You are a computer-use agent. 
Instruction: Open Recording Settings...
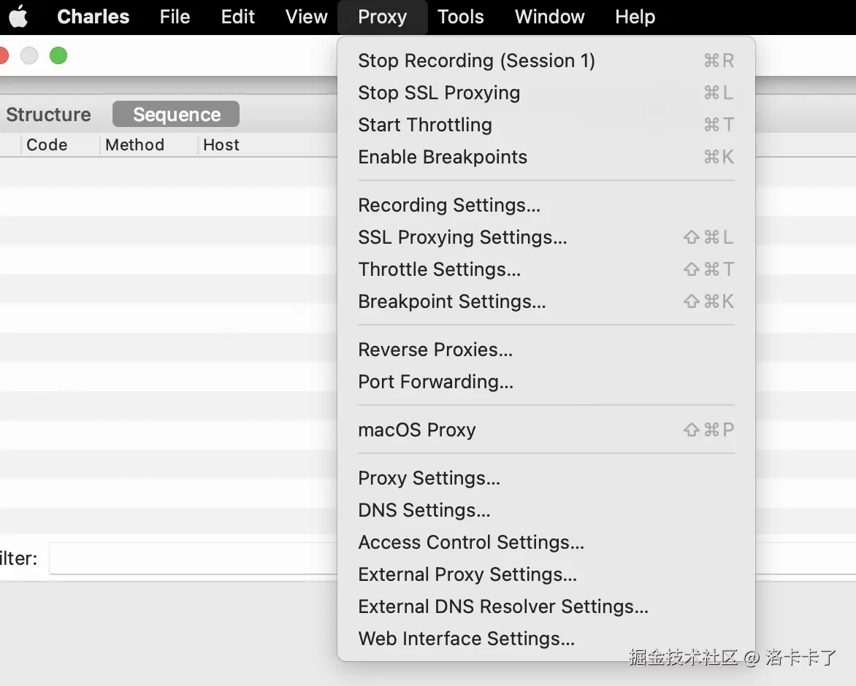pyautogui.click(x=546, y=205)
